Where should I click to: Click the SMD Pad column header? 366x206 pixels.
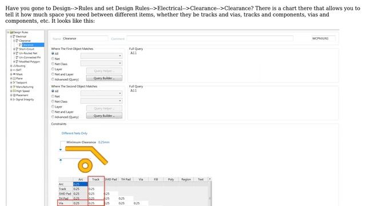click(110, 179)
